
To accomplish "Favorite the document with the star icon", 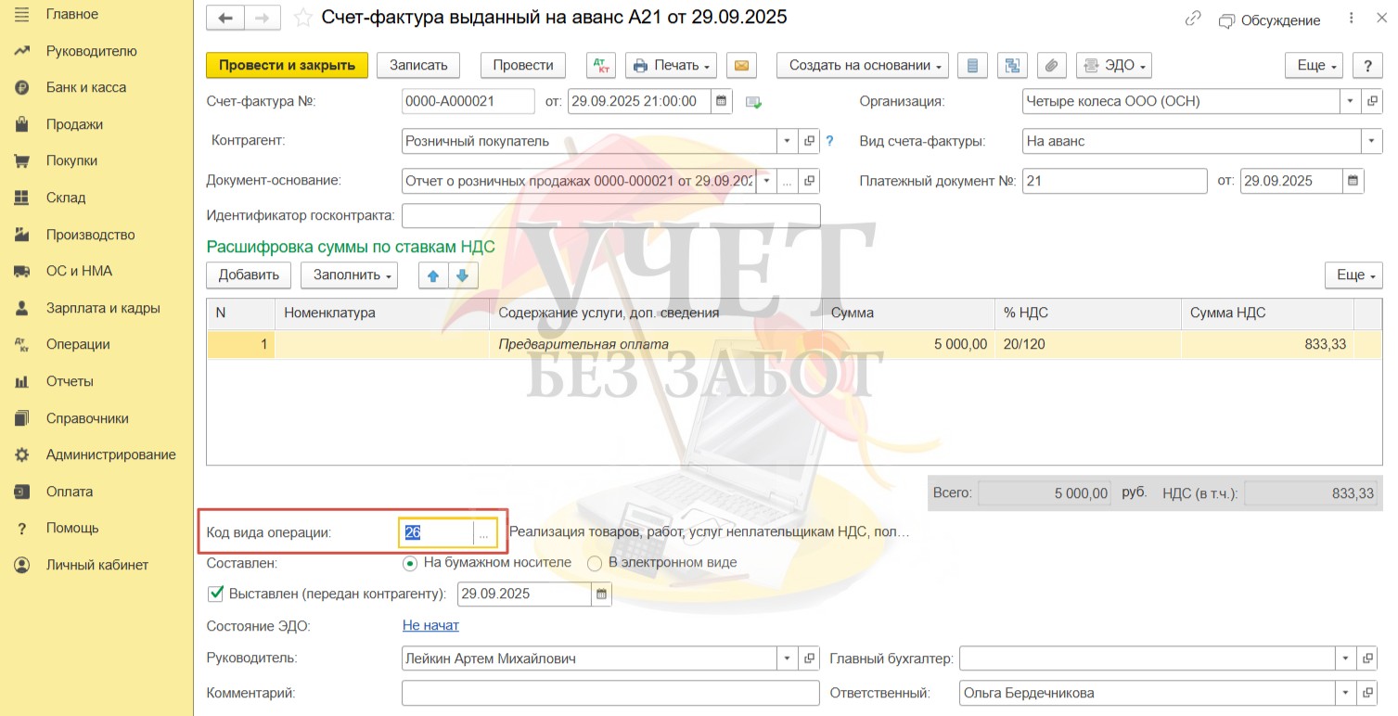I will pos(301,18).
